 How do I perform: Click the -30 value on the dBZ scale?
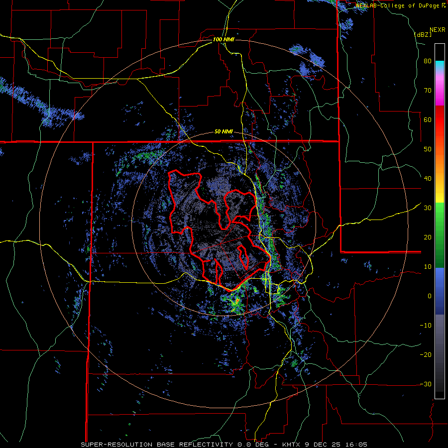(x=426, y=384)
